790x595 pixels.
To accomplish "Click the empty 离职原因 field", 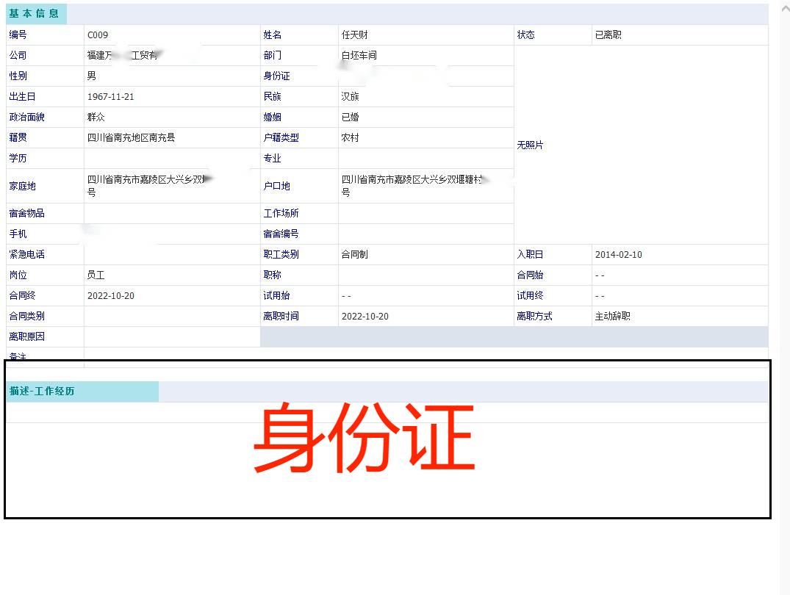I will tap(171, 337).
